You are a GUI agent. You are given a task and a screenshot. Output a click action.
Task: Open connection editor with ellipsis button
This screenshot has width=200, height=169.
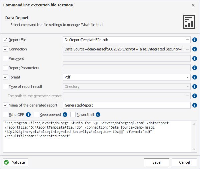pos(187,49)
